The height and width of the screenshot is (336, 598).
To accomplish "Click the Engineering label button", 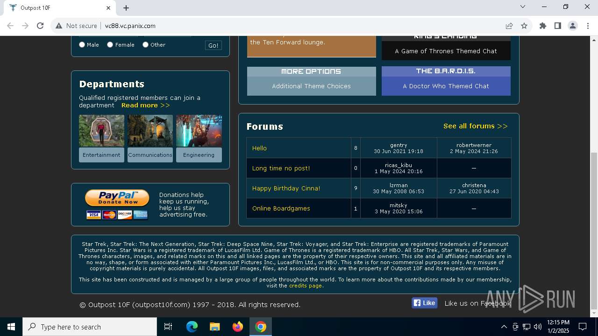I will [x=199, y=155].
